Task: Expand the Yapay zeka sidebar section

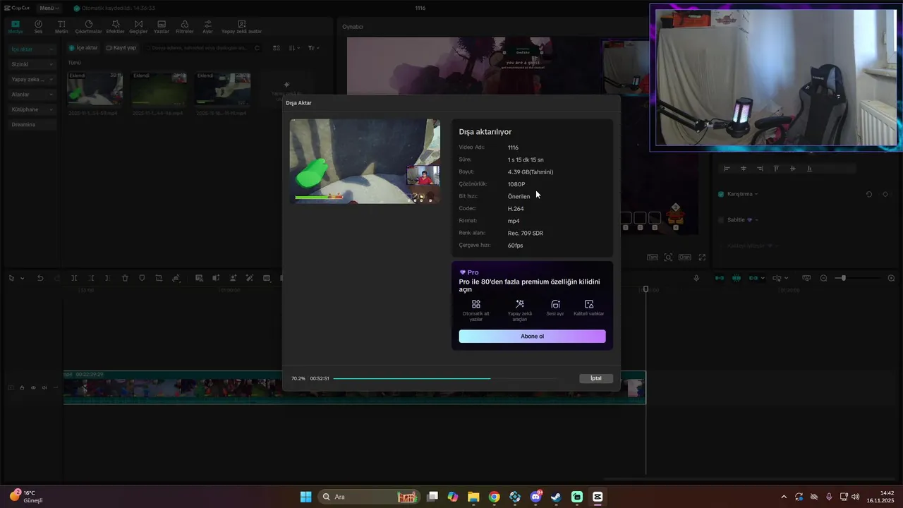Action: point(32,79)
